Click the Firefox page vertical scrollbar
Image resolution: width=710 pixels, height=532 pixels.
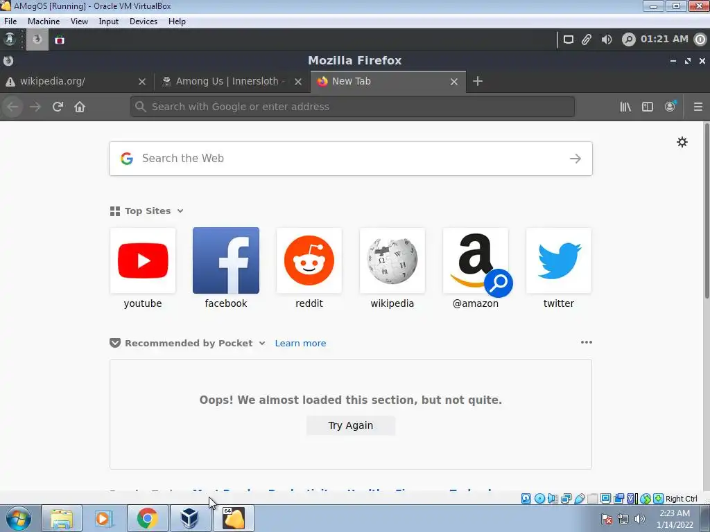[x=707, y=211]
